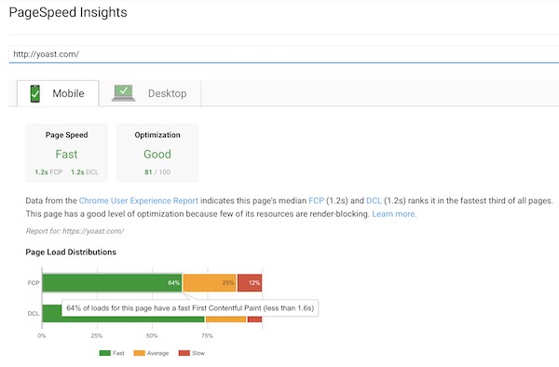
Task: Switch to the Desktop tab
Action: tap(150, 93)
